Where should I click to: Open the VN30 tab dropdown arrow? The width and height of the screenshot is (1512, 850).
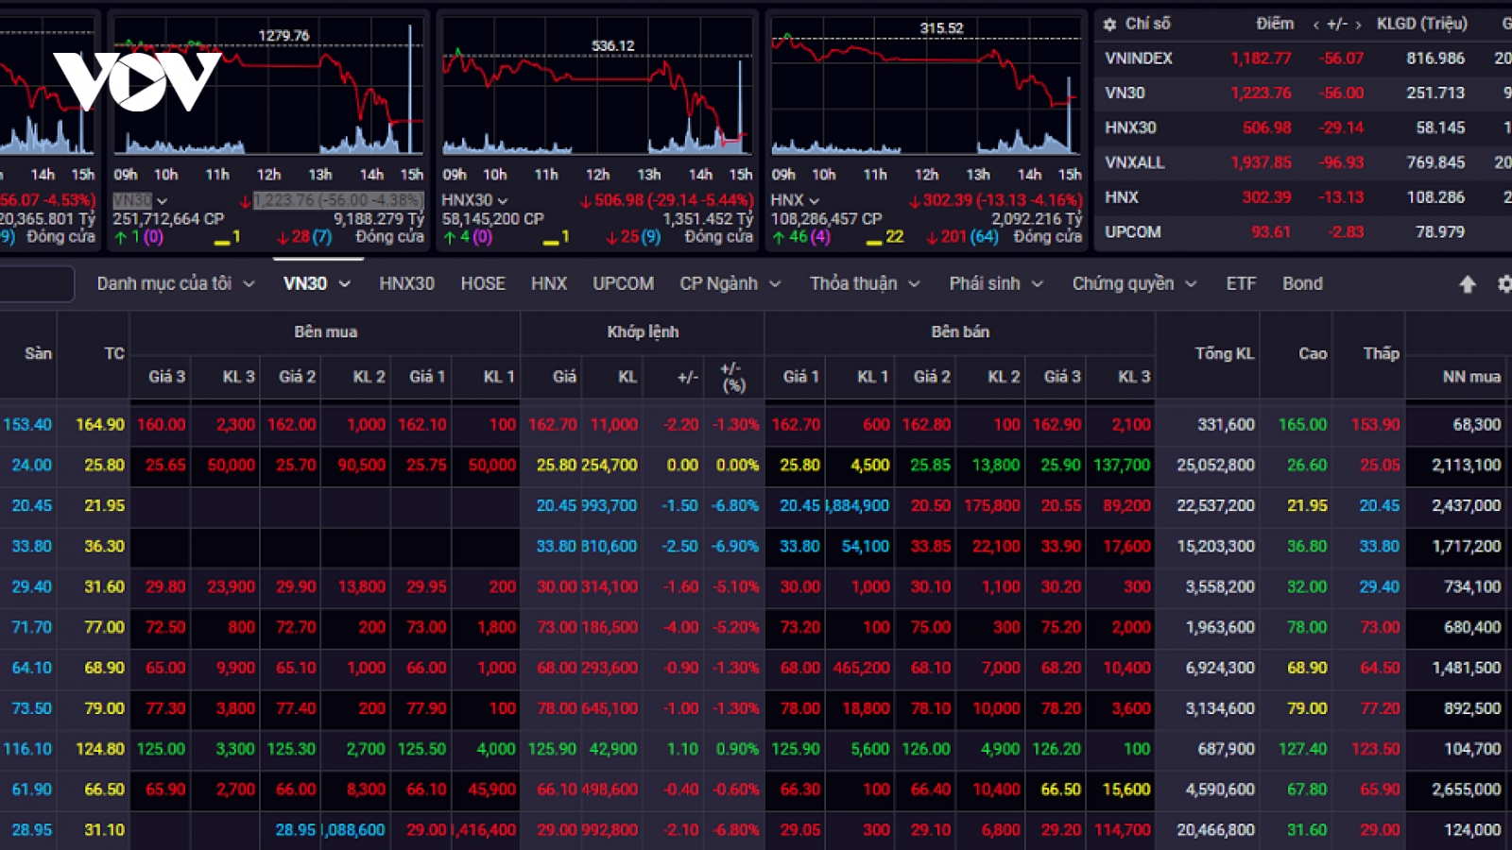pyautogui.click(x=345, y=283)
